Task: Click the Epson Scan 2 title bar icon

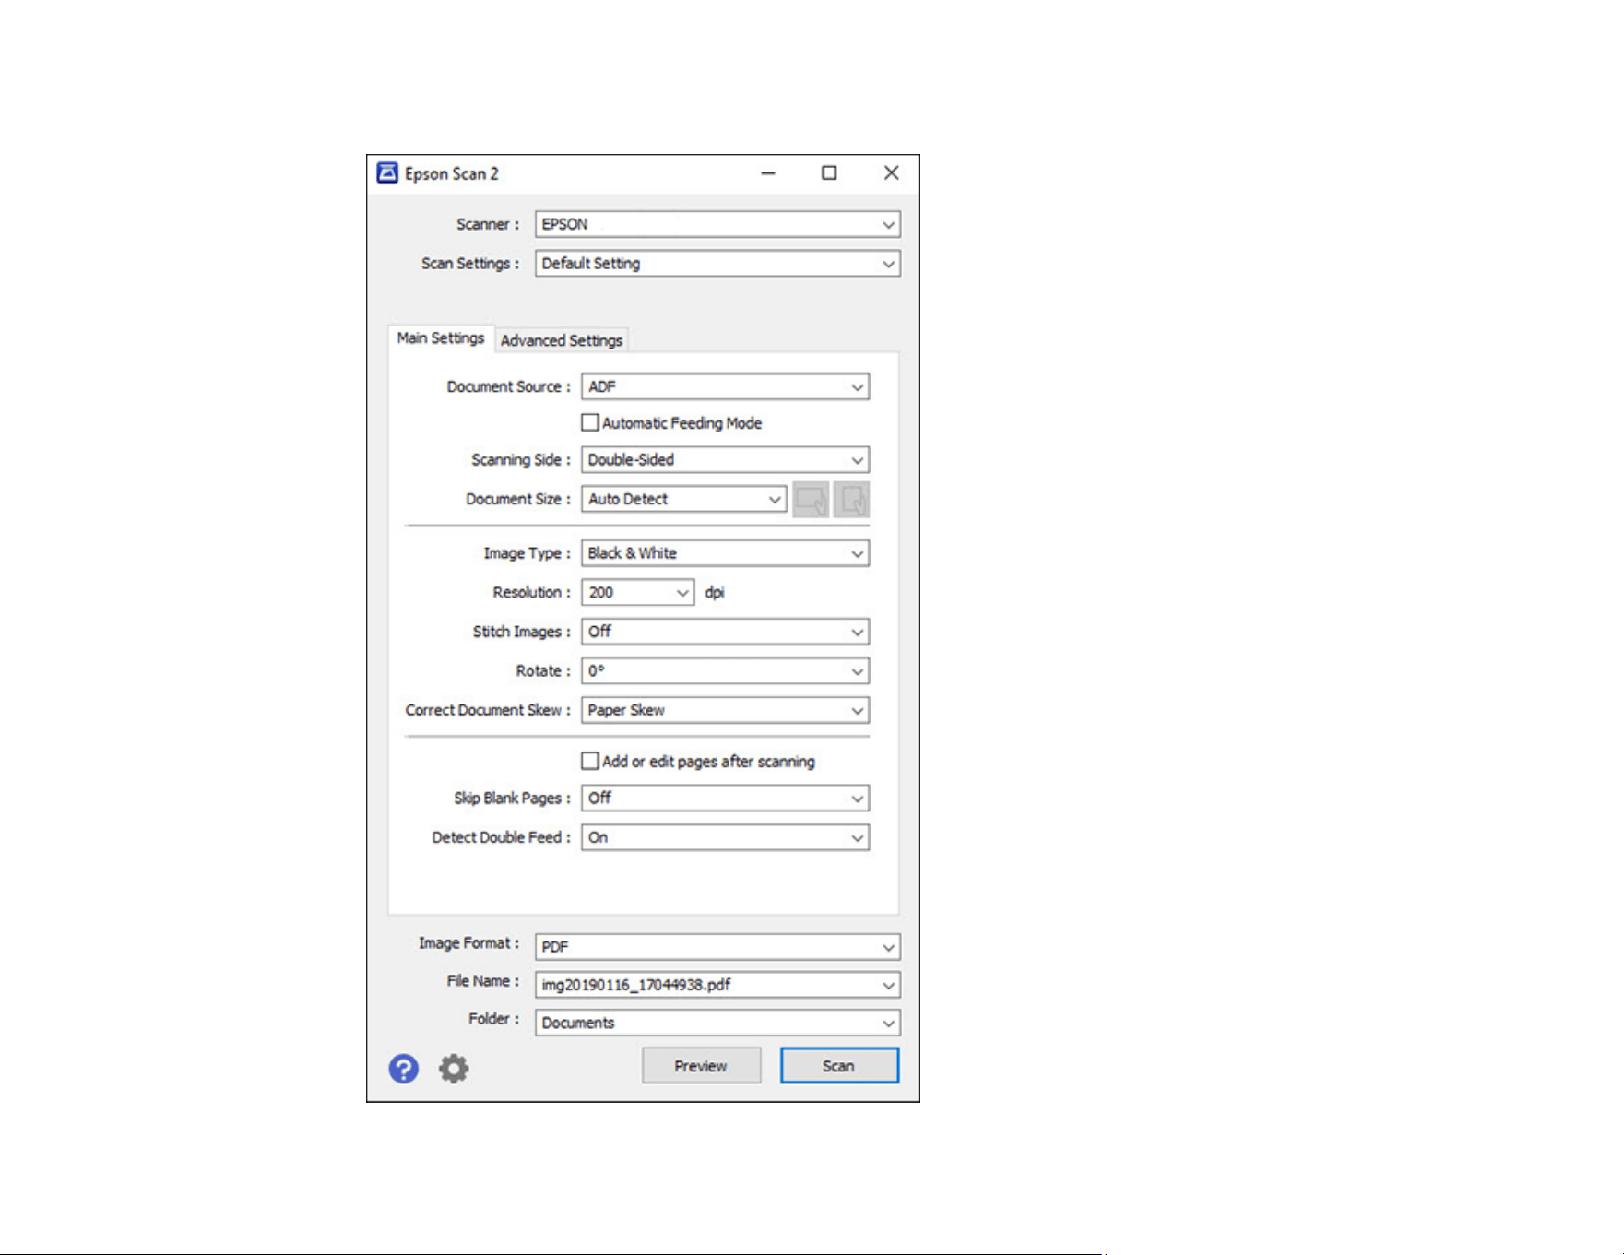Action: 387,173
